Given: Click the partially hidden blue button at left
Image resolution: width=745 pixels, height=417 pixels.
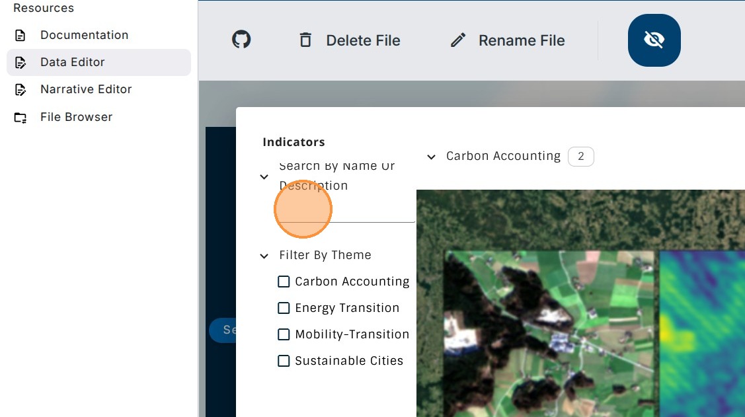Looking at the screenshot, I should [222, 330].
